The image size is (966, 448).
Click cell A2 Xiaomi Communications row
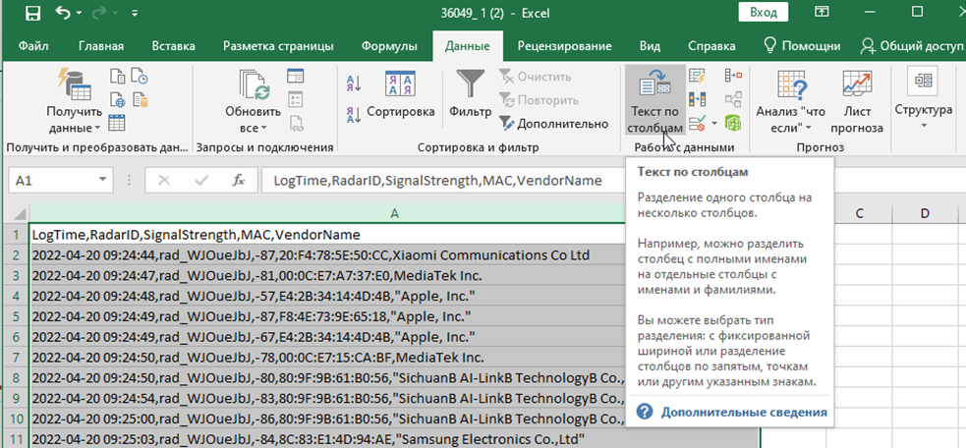point(327,255)
